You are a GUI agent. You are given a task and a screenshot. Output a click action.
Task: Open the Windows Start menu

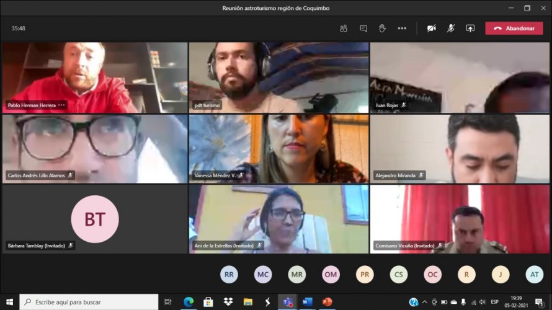9,302
